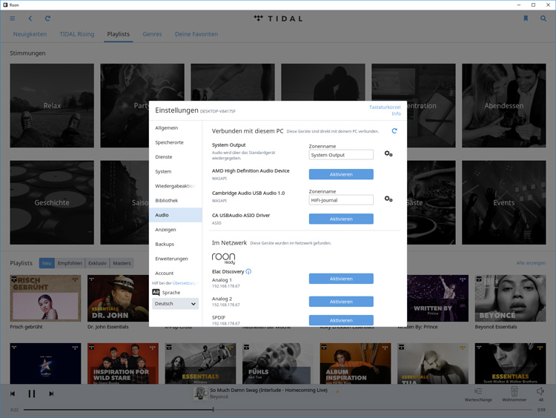Viewport: 556px width, 418px height.
Task: Activate the CA USBAudio ASIO Driver
Action: [341, 219]
